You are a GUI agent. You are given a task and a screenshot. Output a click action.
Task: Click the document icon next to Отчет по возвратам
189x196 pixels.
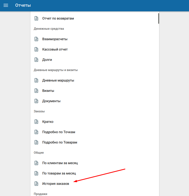pyautogui.click(x=36, y=18)
